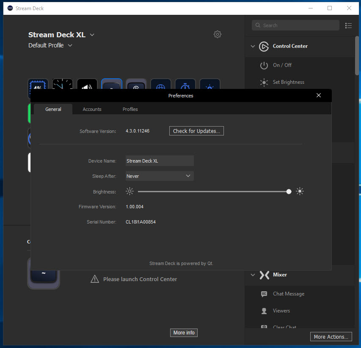
Task: Click the Mixer logo icon
Action: (x=265, y=275)
